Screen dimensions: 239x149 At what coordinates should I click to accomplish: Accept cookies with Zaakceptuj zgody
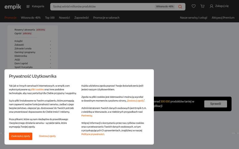[x=21, y=136]
